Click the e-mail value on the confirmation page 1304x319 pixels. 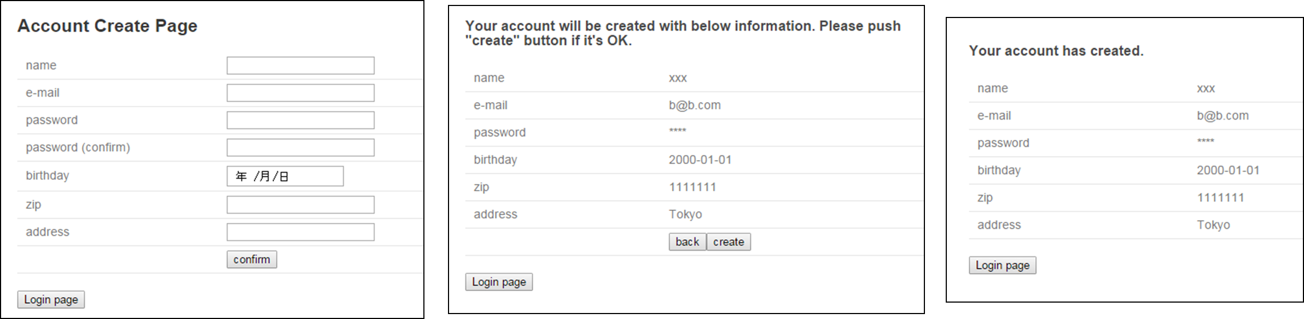coord(694,105)
